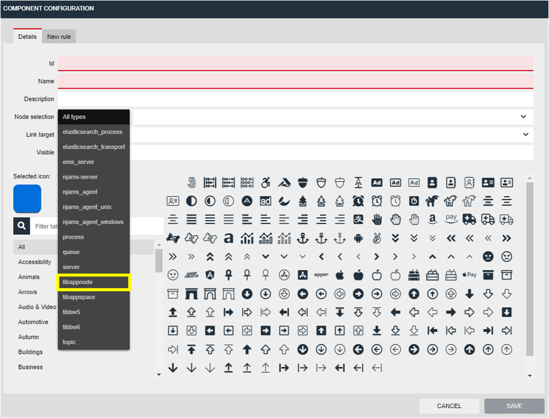Open the Link target dropdown arrow

525,134
